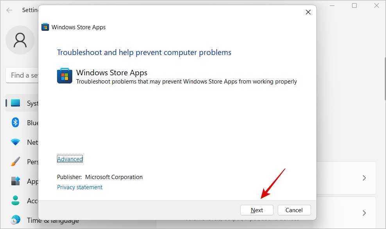Close the troubleshooter dialog with X
Screen dimensions: 386x229
(x=308, y=12)
